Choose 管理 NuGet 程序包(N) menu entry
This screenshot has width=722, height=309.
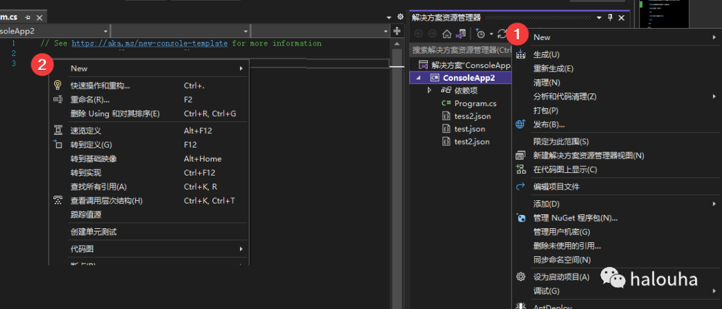pyautogui.click(x=575, y=218)
